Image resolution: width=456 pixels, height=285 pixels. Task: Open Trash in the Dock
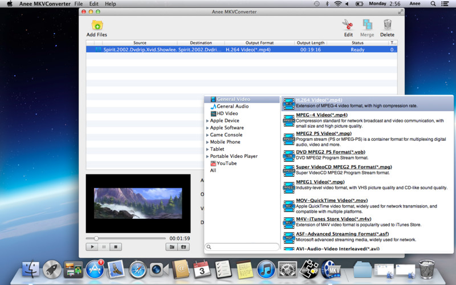426,269
